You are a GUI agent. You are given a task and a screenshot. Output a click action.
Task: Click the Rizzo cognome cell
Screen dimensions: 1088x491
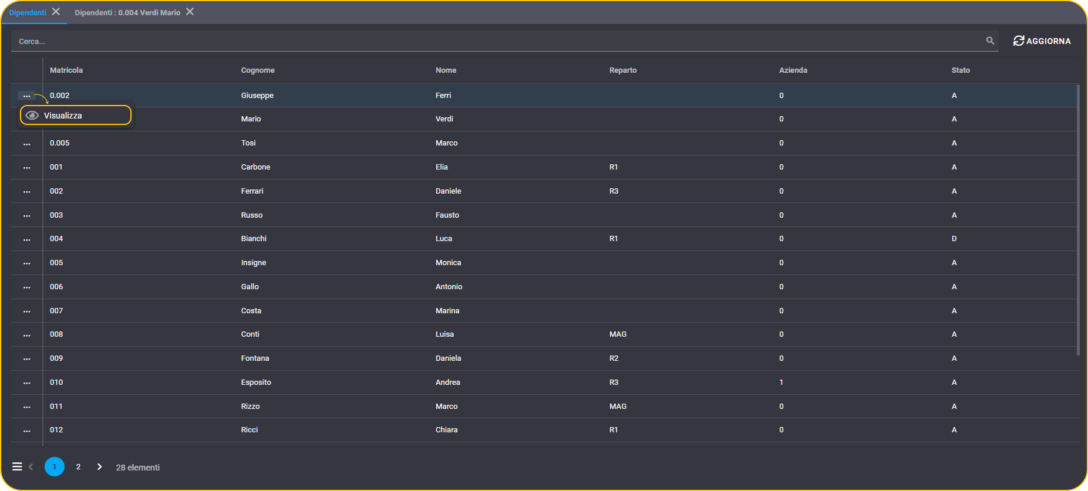pos(251,407)
